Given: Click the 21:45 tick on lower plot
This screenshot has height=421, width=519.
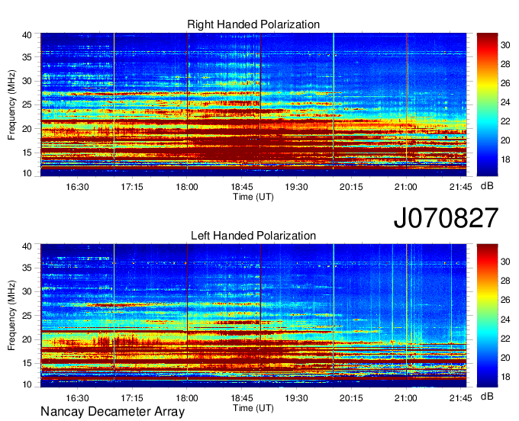Looking at the screenshot, I should coord(460,398).
